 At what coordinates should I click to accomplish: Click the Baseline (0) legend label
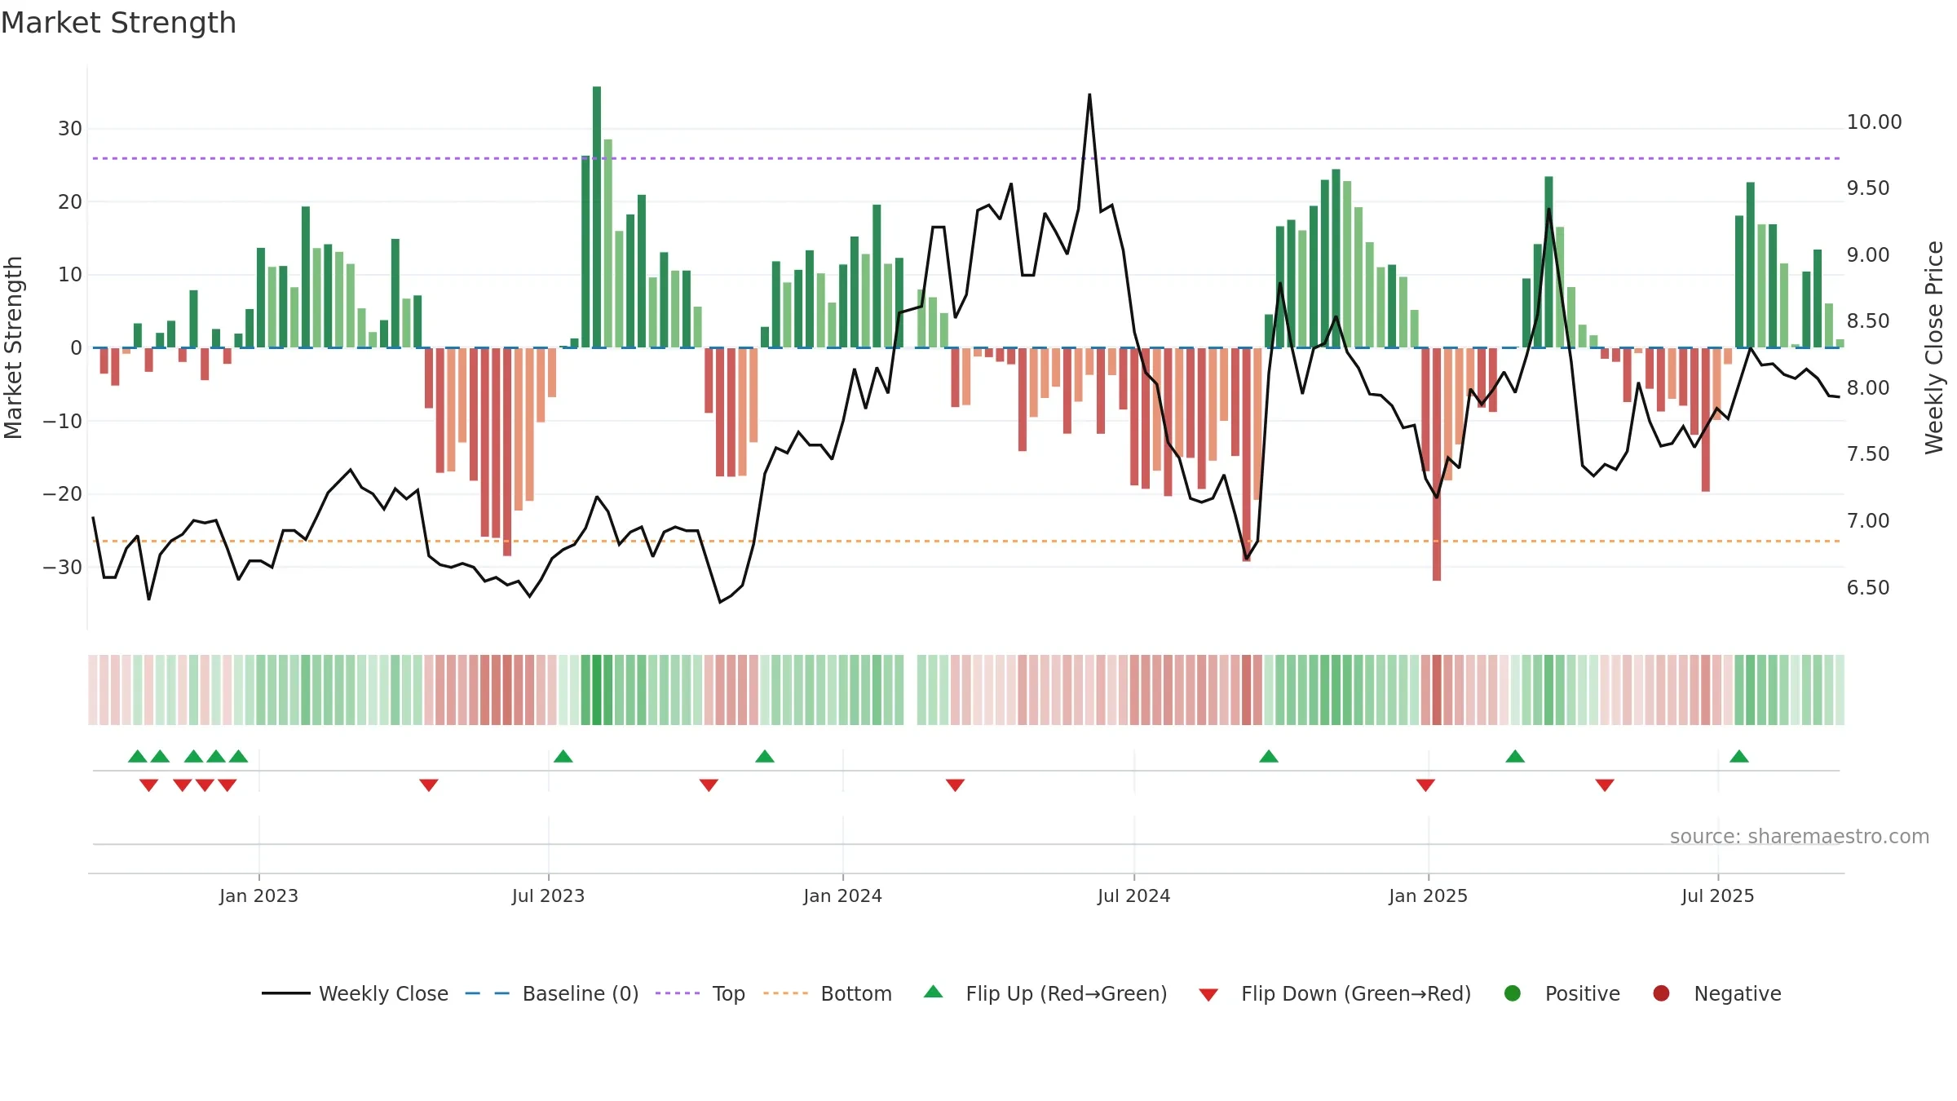pyautogui.click(x=581, y=993)
